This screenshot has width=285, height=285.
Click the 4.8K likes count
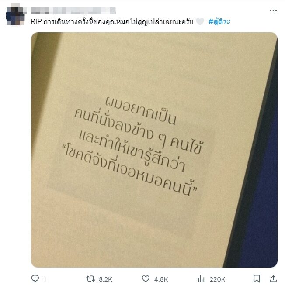pos(161,279)
